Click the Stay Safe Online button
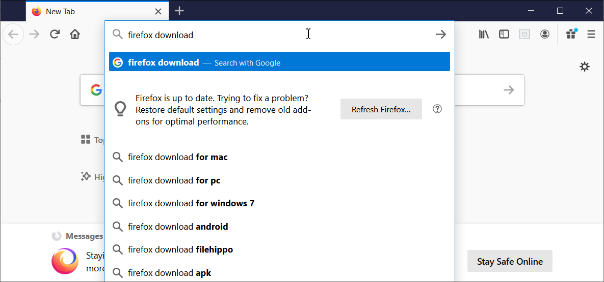 510,261
